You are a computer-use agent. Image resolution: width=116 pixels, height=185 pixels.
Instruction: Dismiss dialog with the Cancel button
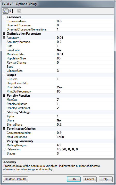click(x=90, y=179)
